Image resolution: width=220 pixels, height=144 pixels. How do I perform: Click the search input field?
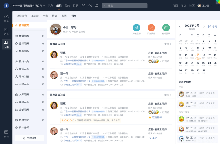[x=125, y=6]
